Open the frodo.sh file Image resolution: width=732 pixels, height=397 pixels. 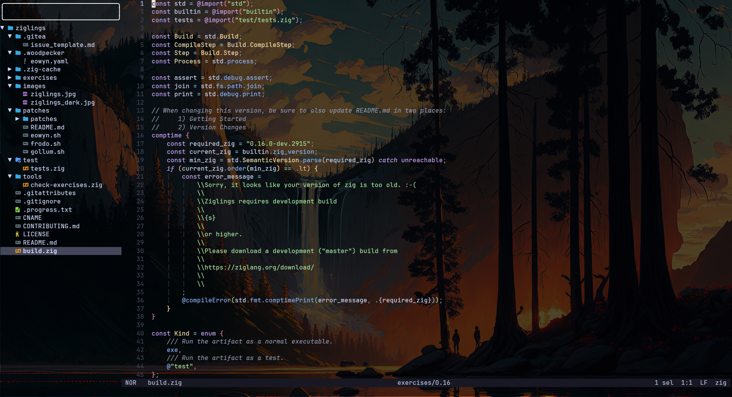[x=45, y=144]
